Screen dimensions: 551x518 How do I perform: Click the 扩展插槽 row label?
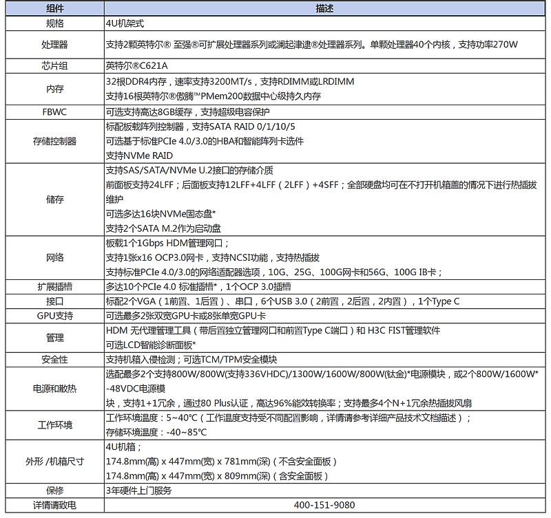pos(55,287)
